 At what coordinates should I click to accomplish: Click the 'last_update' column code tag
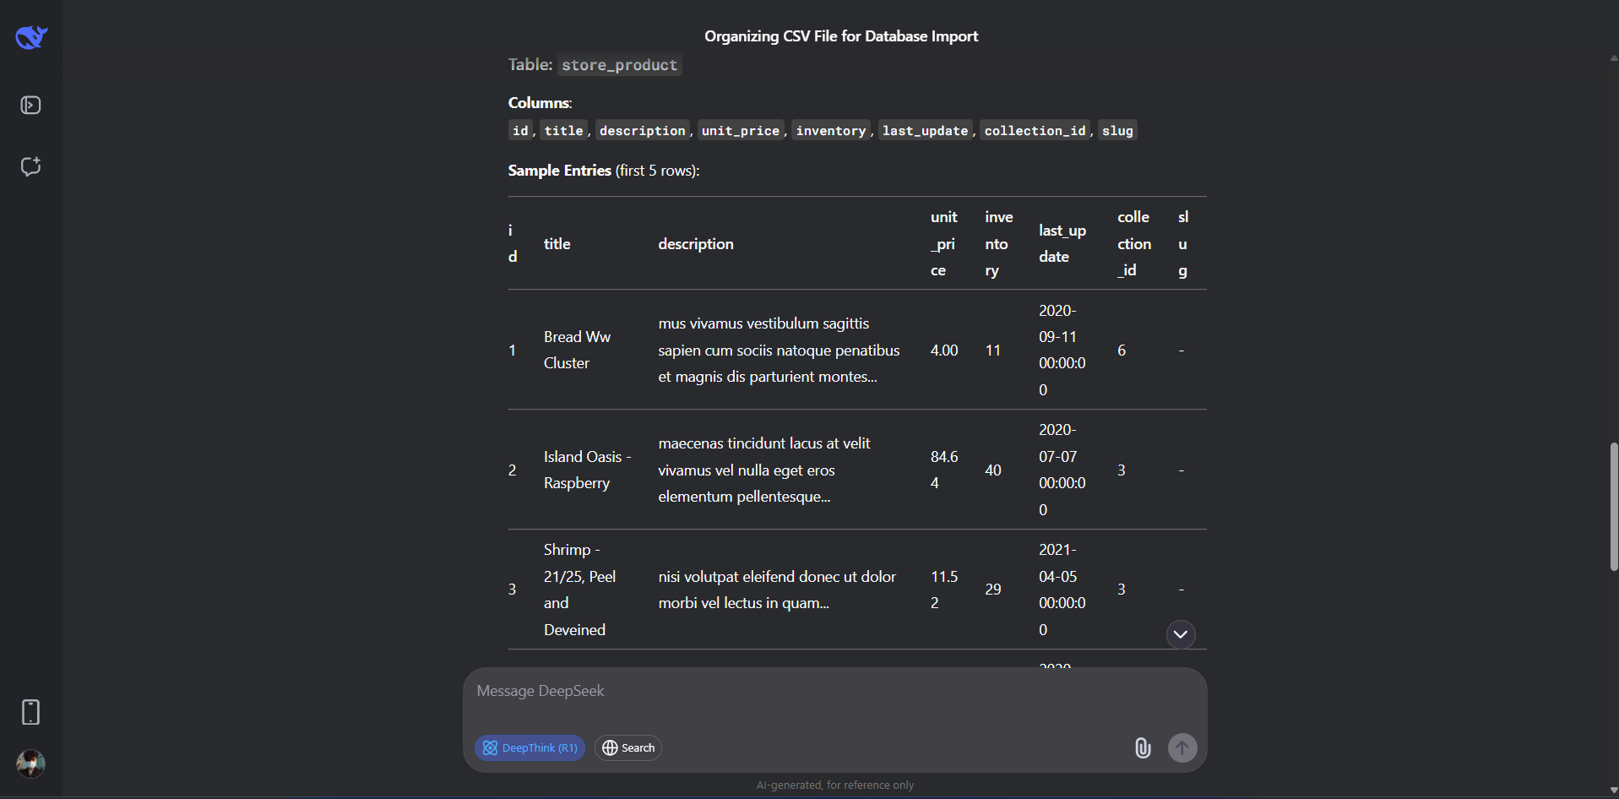pos(926,130)
